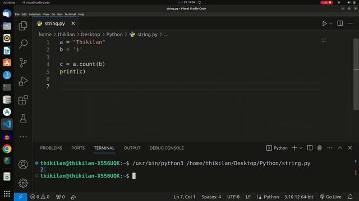Open the terminal launch profile dropdown
Screen dimensions: 359x201
(x=301, y=148)
